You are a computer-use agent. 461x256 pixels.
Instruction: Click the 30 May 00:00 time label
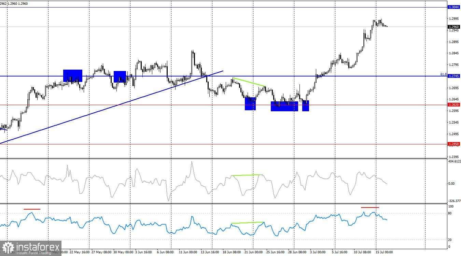click(123, 253)
